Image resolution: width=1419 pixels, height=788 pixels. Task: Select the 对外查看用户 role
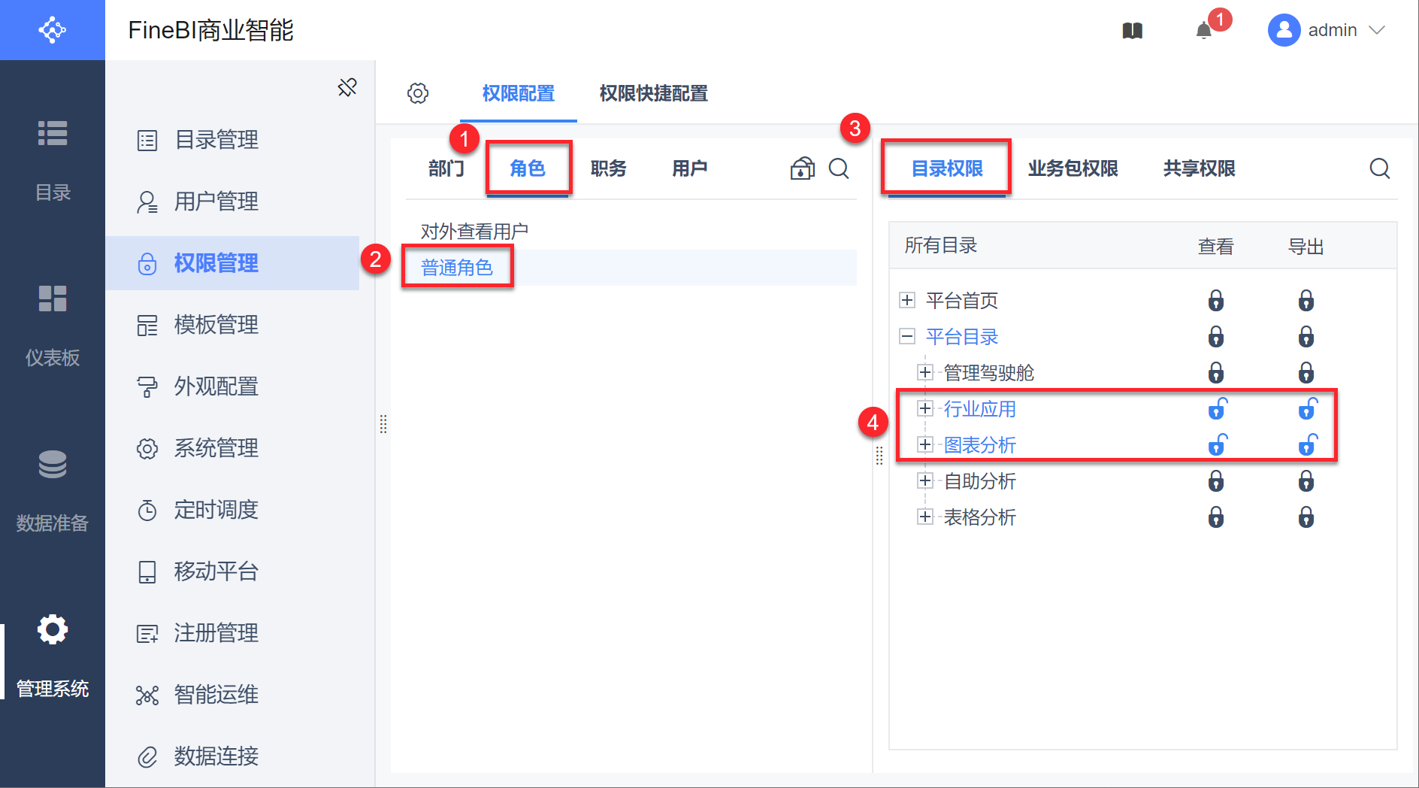click(474, 231)
